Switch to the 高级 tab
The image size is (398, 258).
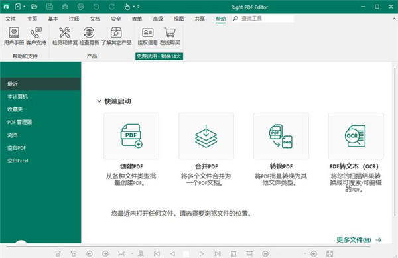[158, 19]
